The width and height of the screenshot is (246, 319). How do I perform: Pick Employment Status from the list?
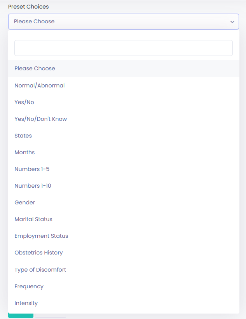pyautogui.click(x=124, y=235)
